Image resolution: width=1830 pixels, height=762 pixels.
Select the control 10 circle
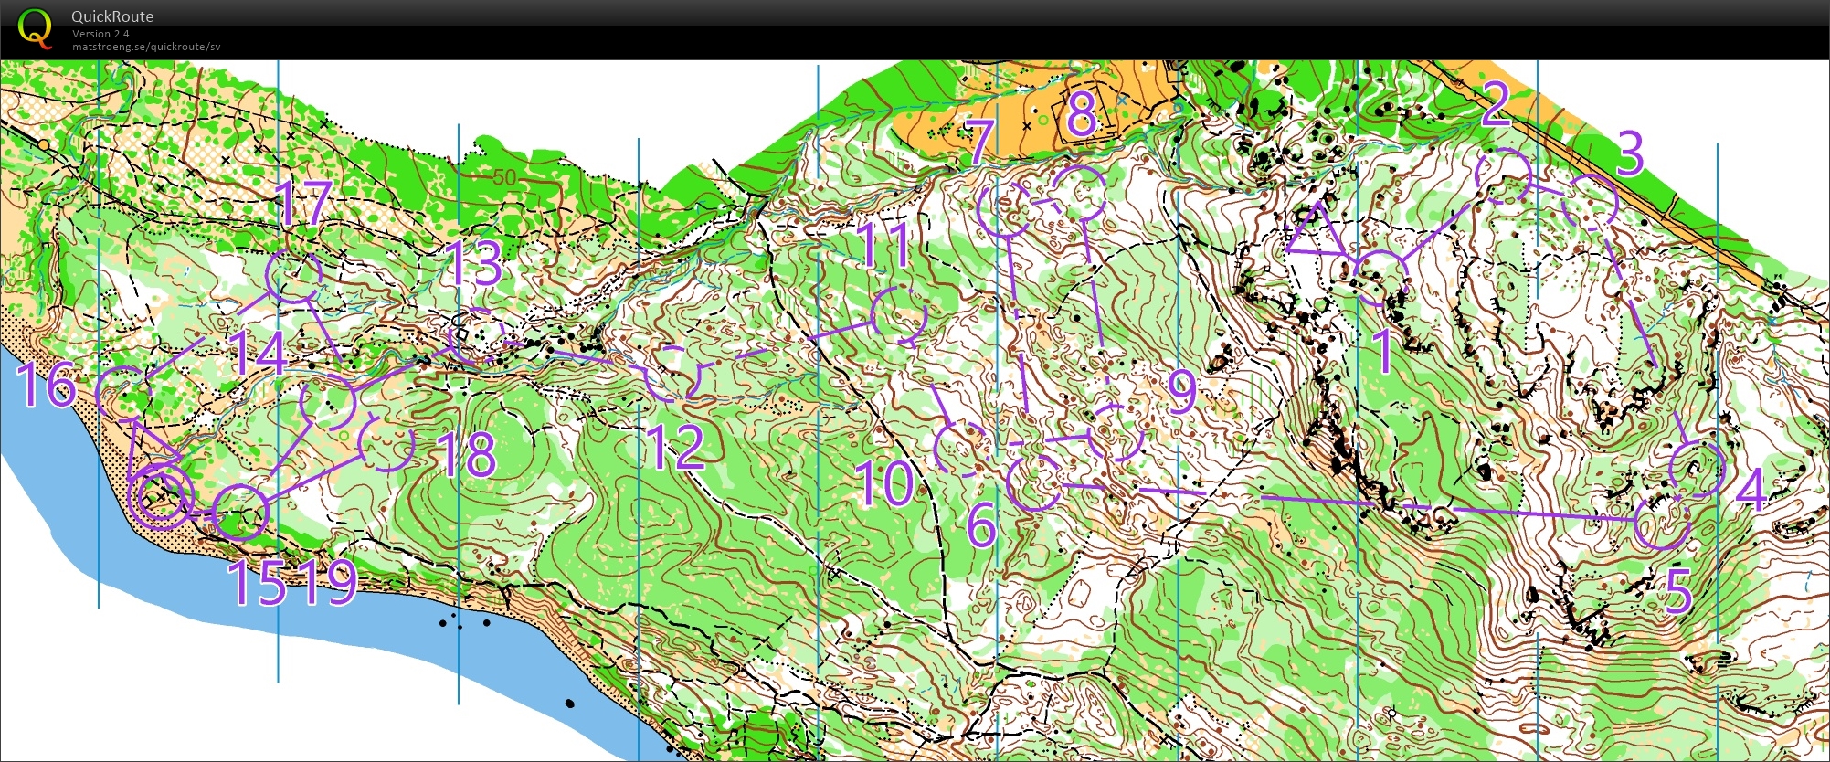(x=963, y=449)
